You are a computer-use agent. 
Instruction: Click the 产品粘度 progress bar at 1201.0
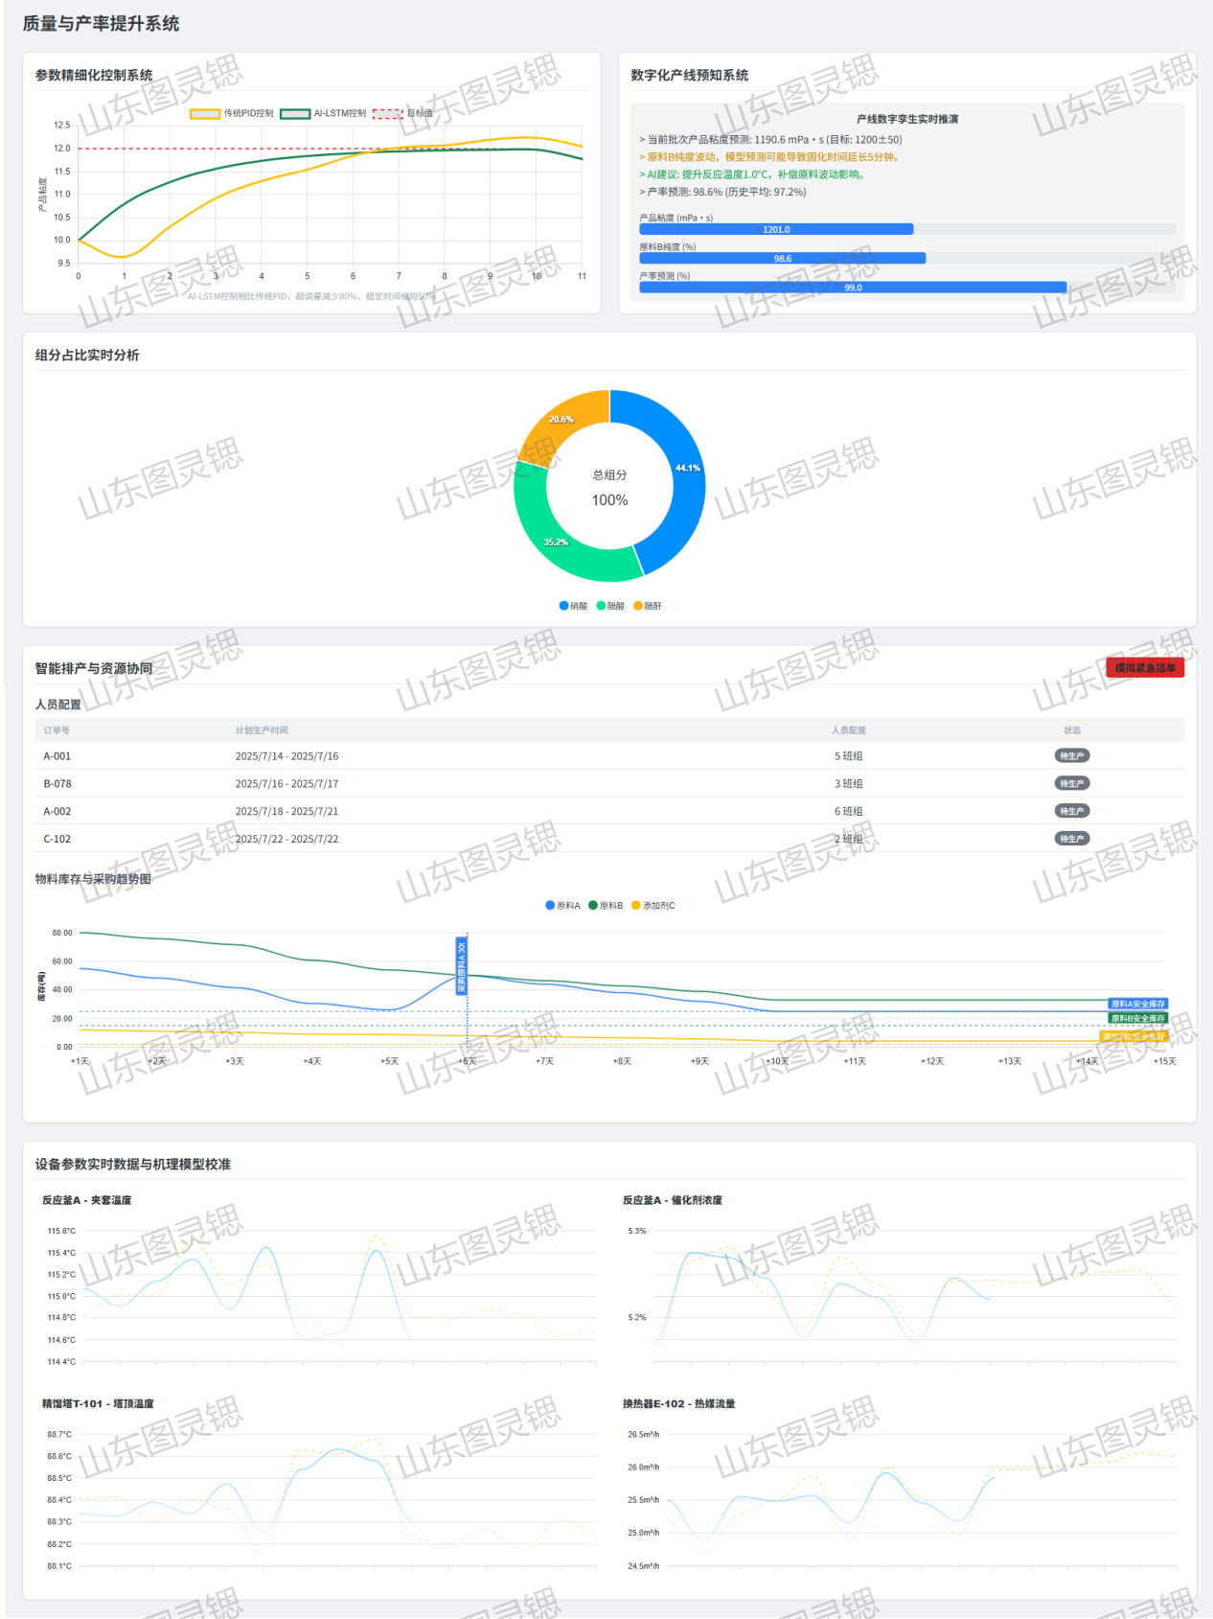tap(776, 230)
